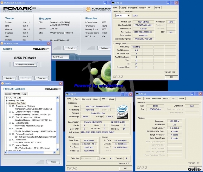Screen dimensions: 203x172
Task: Click Details button in PCMark Score window
Action: click(x=10, y=78)
